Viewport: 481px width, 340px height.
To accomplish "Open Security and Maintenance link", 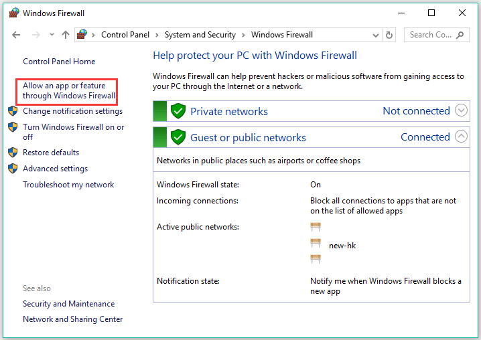I will (69, 304).
